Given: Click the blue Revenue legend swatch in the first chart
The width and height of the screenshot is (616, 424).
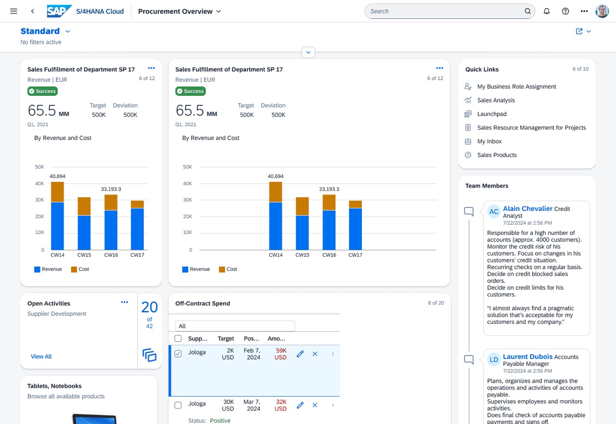Looking at the screenshot, I should point(37,270).
